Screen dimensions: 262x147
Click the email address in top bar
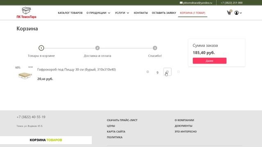[x=196, y=3]
